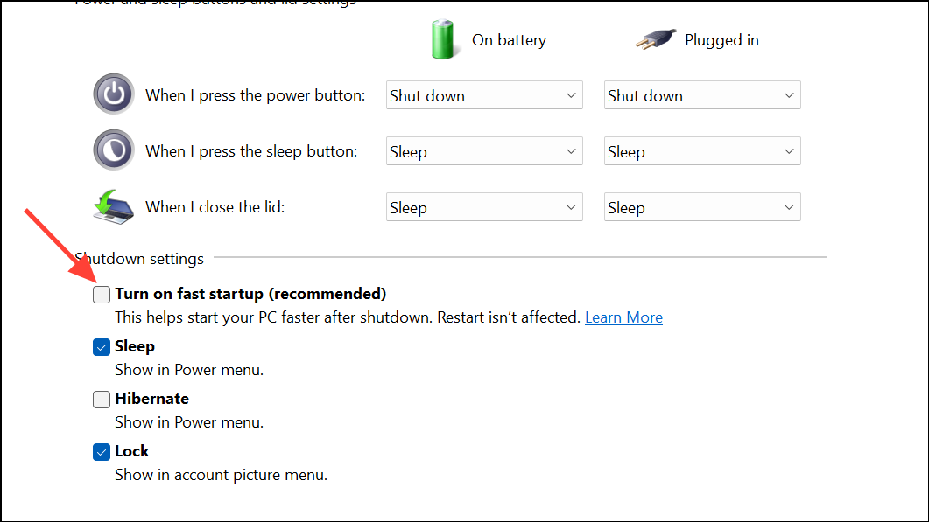
Task: Click the On battery column heading
Action: pyautogui.click(x=509, y=40)
